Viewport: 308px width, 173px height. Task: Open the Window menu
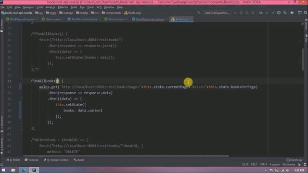109,7
